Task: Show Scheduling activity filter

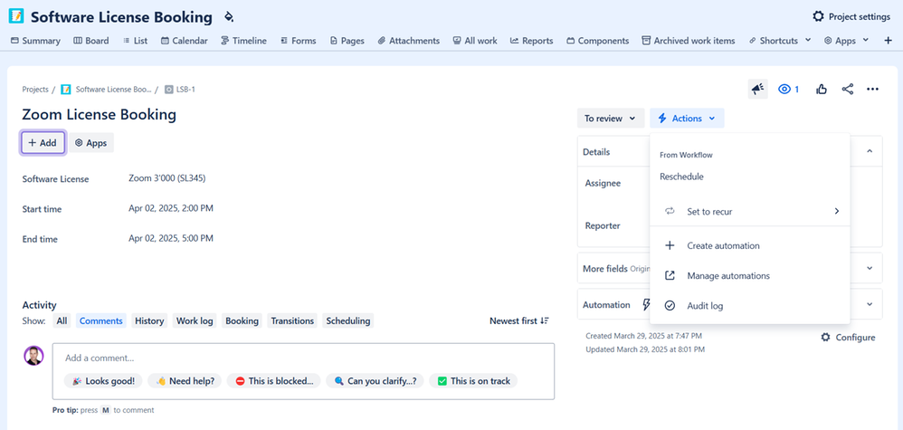Action: [x=347, y=320]
